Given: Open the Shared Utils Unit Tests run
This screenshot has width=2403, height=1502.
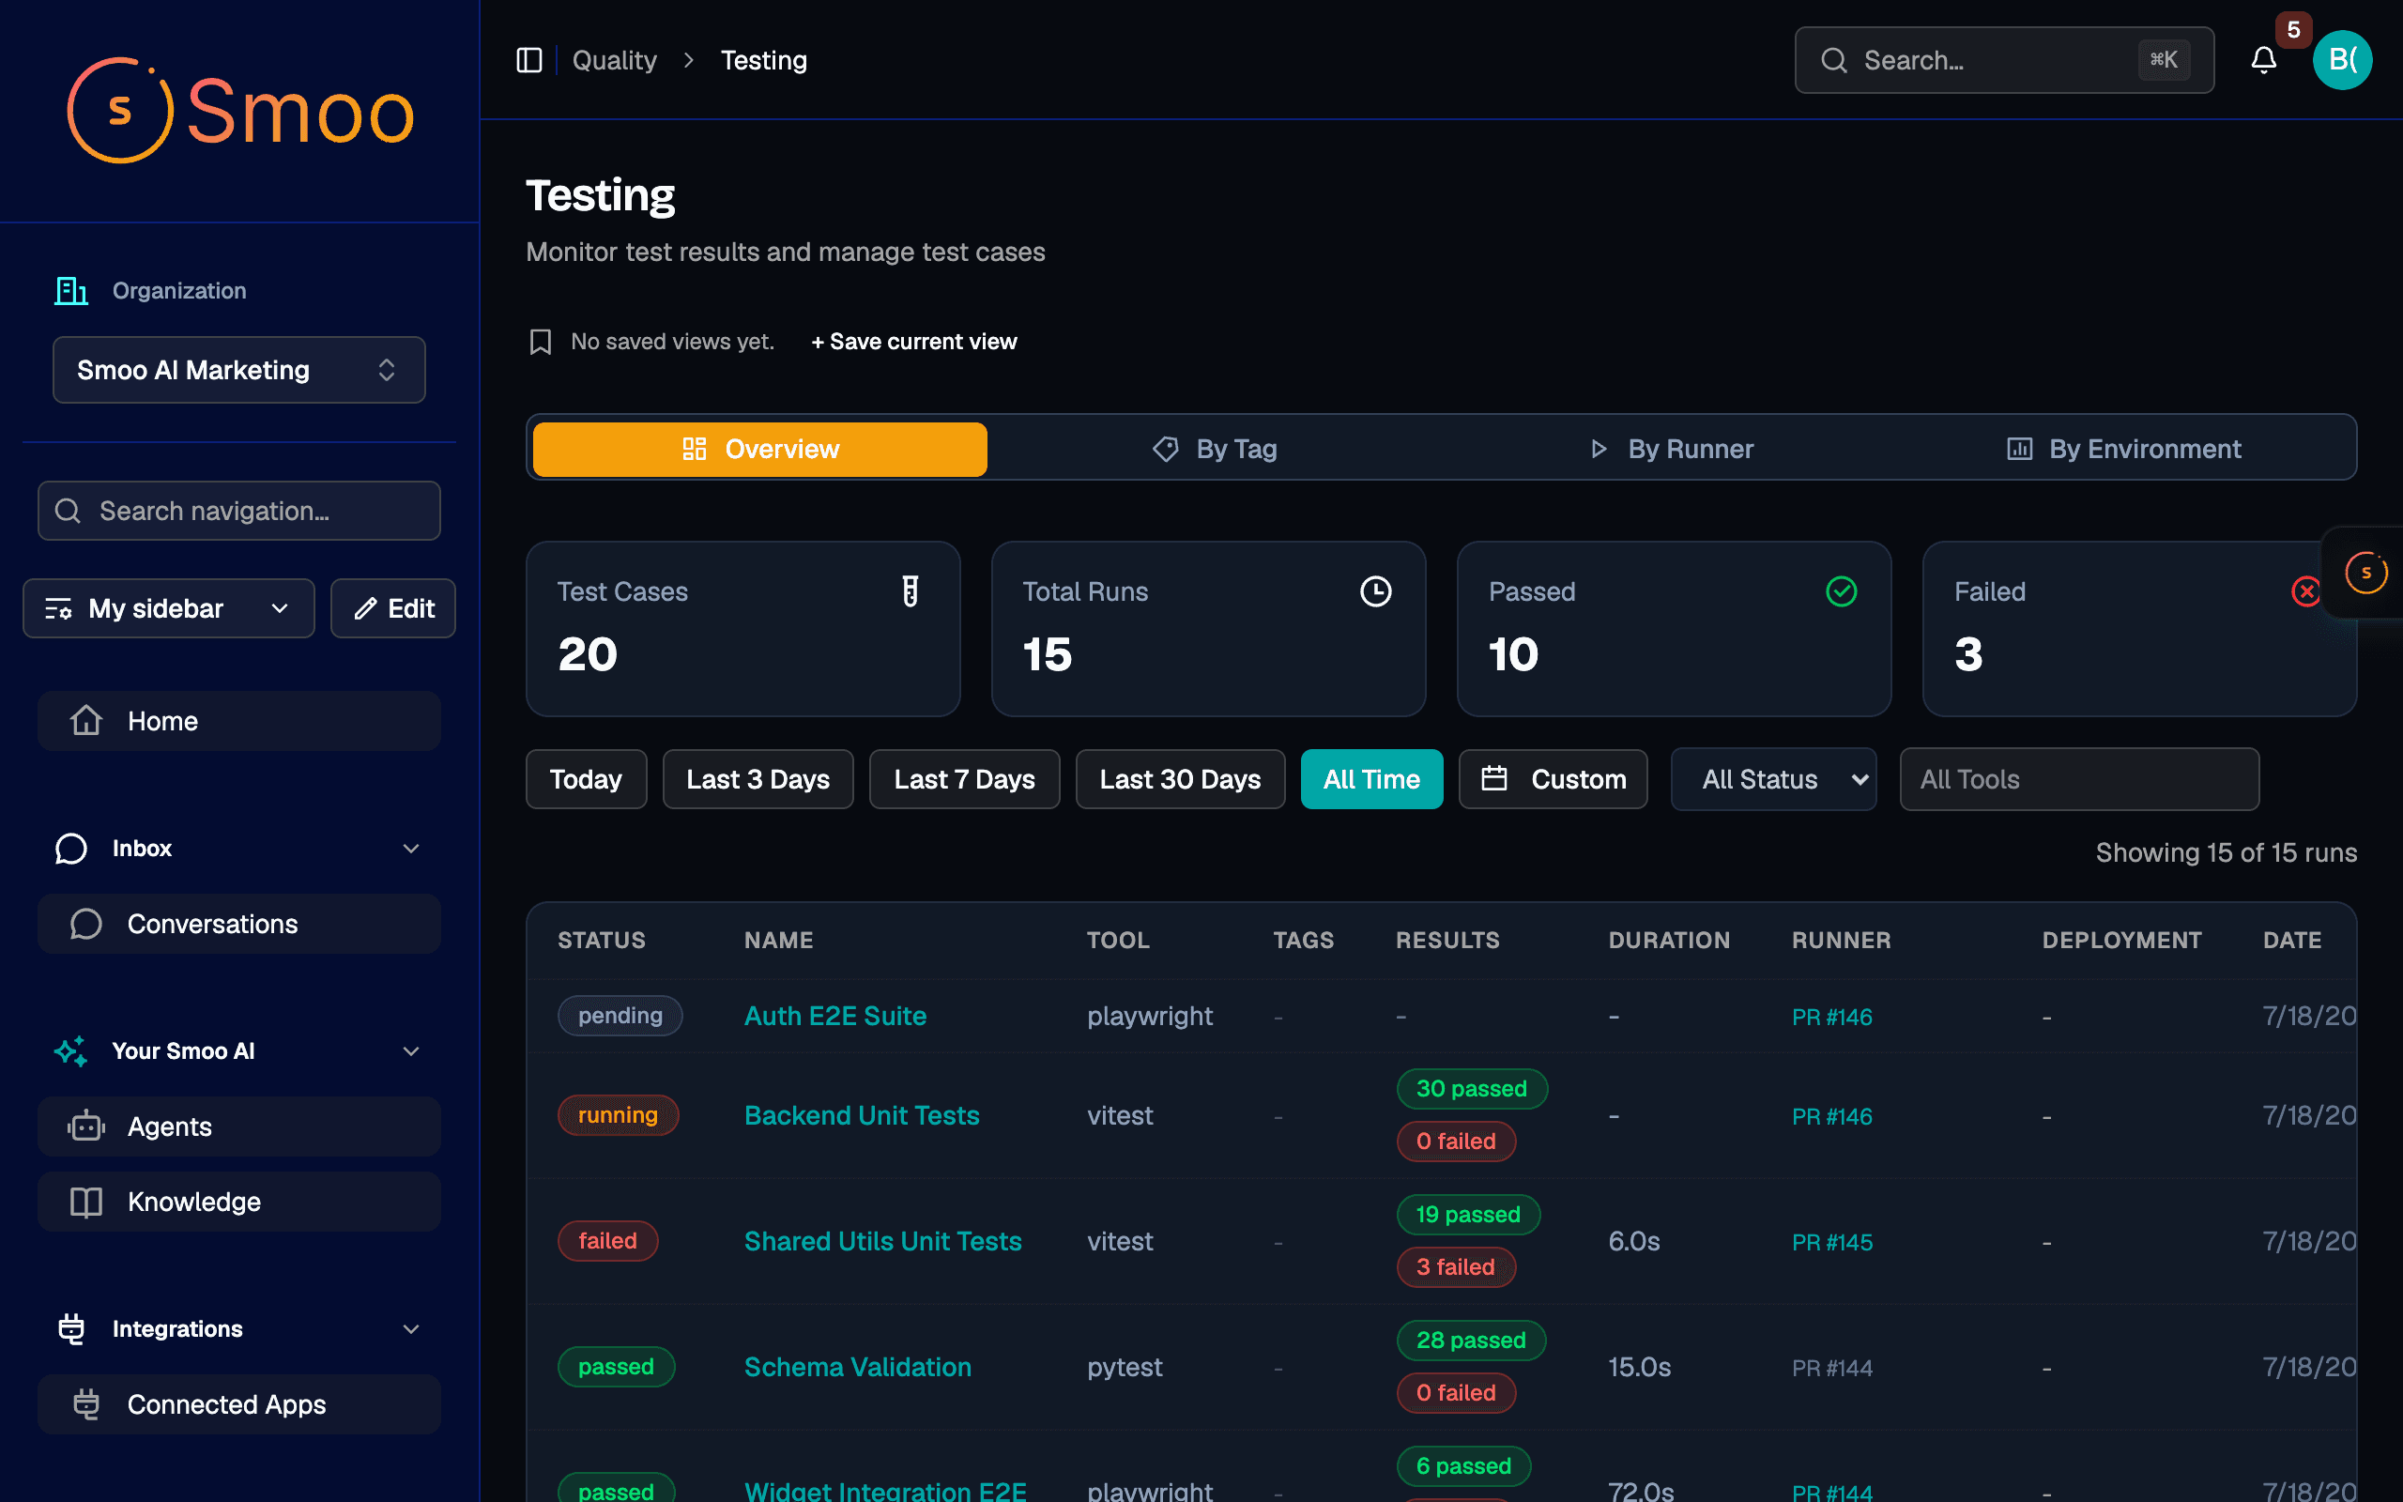Looking at the screenshot, I should 882,1241.
